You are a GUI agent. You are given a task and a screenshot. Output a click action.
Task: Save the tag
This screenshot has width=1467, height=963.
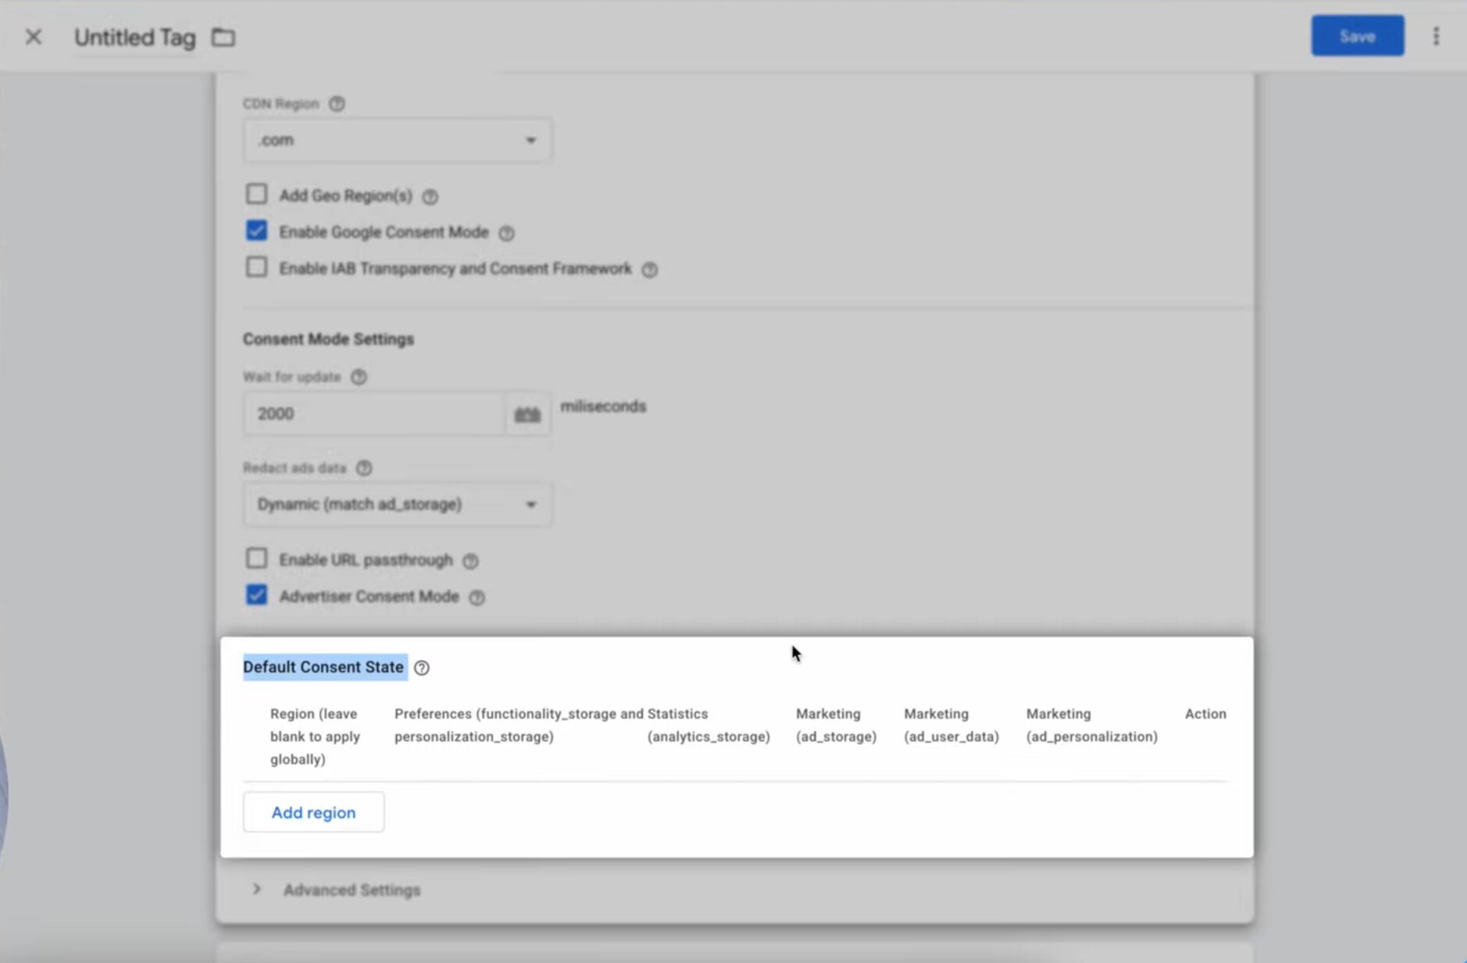pos(1357,36)
